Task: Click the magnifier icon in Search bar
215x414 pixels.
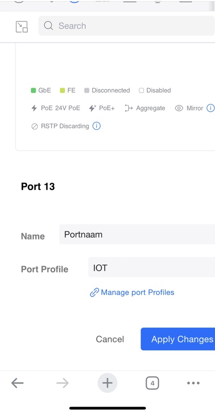Action: tap(49, 25)
